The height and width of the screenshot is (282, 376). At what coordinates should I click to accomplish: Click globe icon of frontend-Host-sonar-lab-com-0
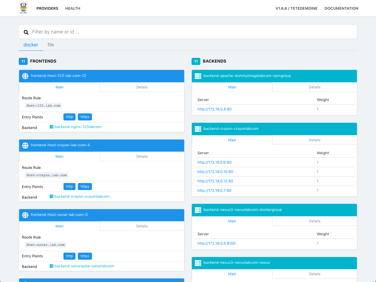pyautogui.click(x=25, y=215)
